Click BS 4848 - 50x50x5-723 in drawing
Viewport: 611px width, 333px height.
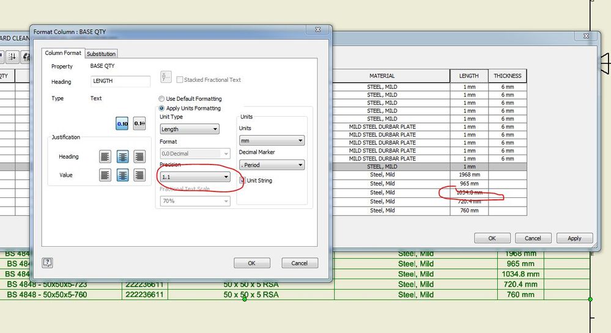click(x=46, y=284)
